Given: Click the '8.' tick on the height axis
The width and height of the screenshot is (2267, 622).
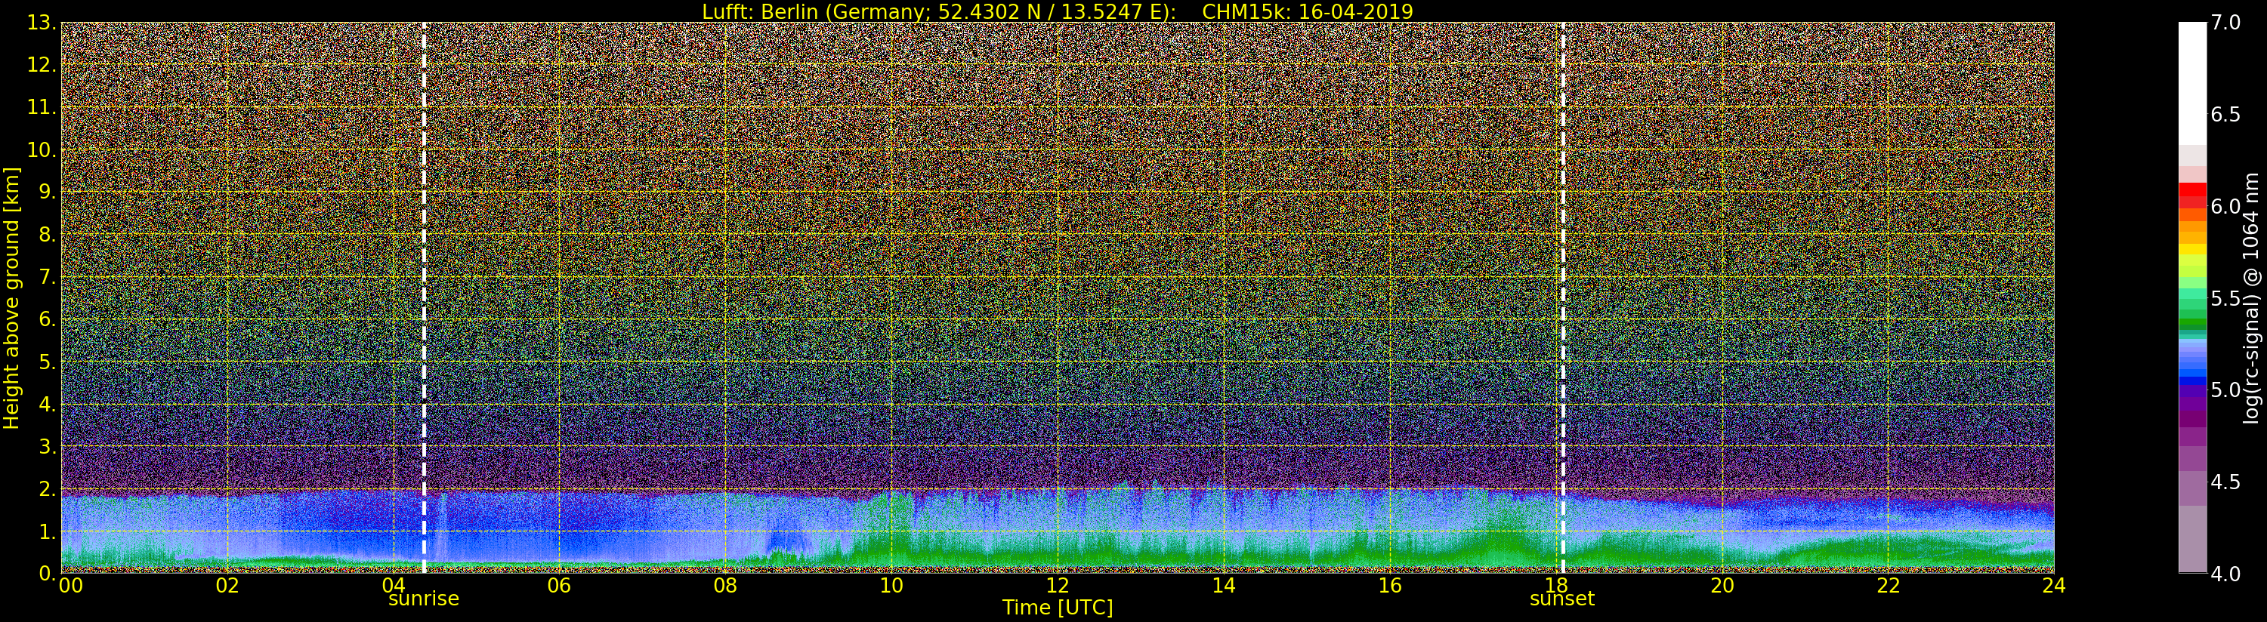Looking at the screenshot, I should click(48, 235).
